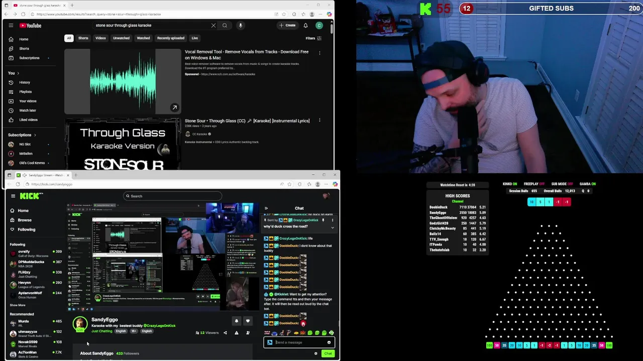Open pinned message options menu
This screenshot has height=361, width=643.
tap(332, 220)
